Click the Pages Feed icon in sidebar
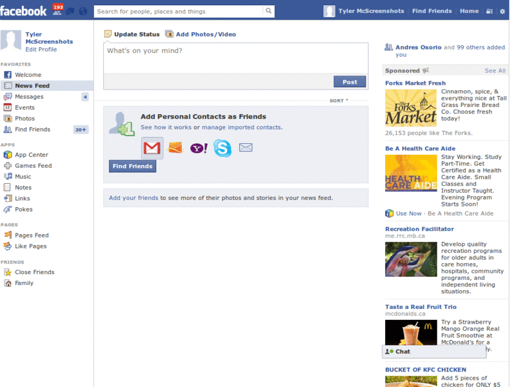The height and width of the screenshot is (387, 516). pos(8,235)
